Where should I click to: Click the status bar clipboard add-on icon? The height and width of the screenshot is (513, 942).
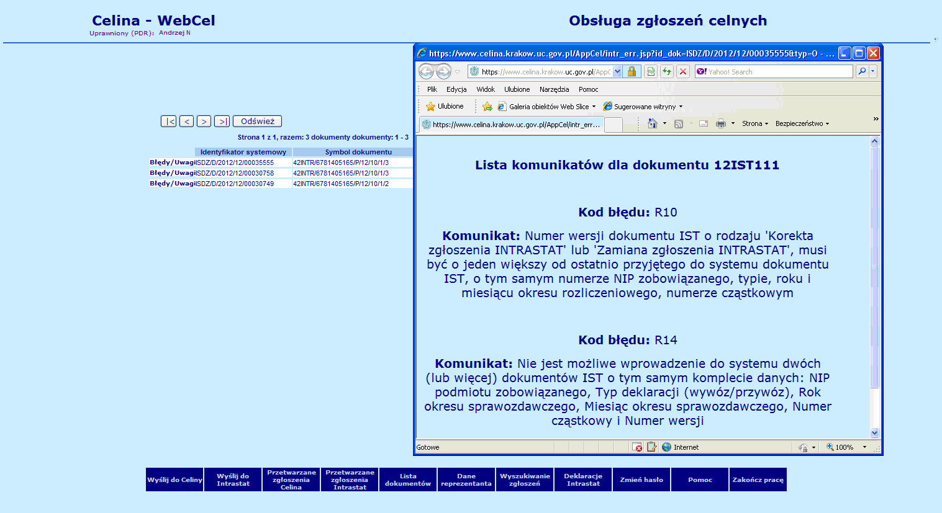tap(651, 447)
